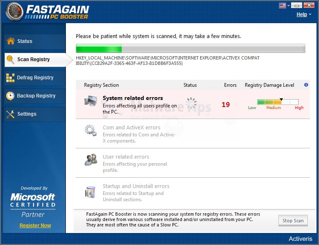Click the computer icon for System related errors
Screen dimensions: 319x245
coord(91,101)
